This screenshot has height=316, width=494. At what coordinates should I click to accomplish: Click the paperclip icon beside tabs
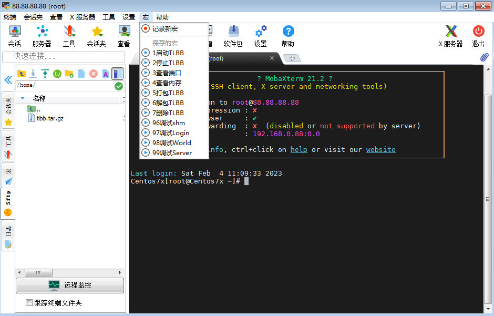[484, 57]
